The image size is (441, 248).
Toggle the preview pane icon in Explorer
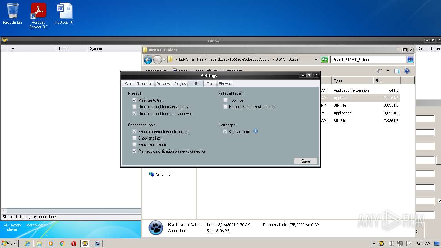point(397,71)
